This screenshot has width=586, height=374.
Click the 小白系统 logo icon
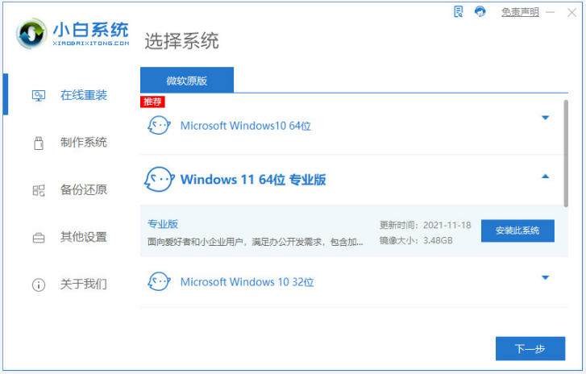click(31, 35)
